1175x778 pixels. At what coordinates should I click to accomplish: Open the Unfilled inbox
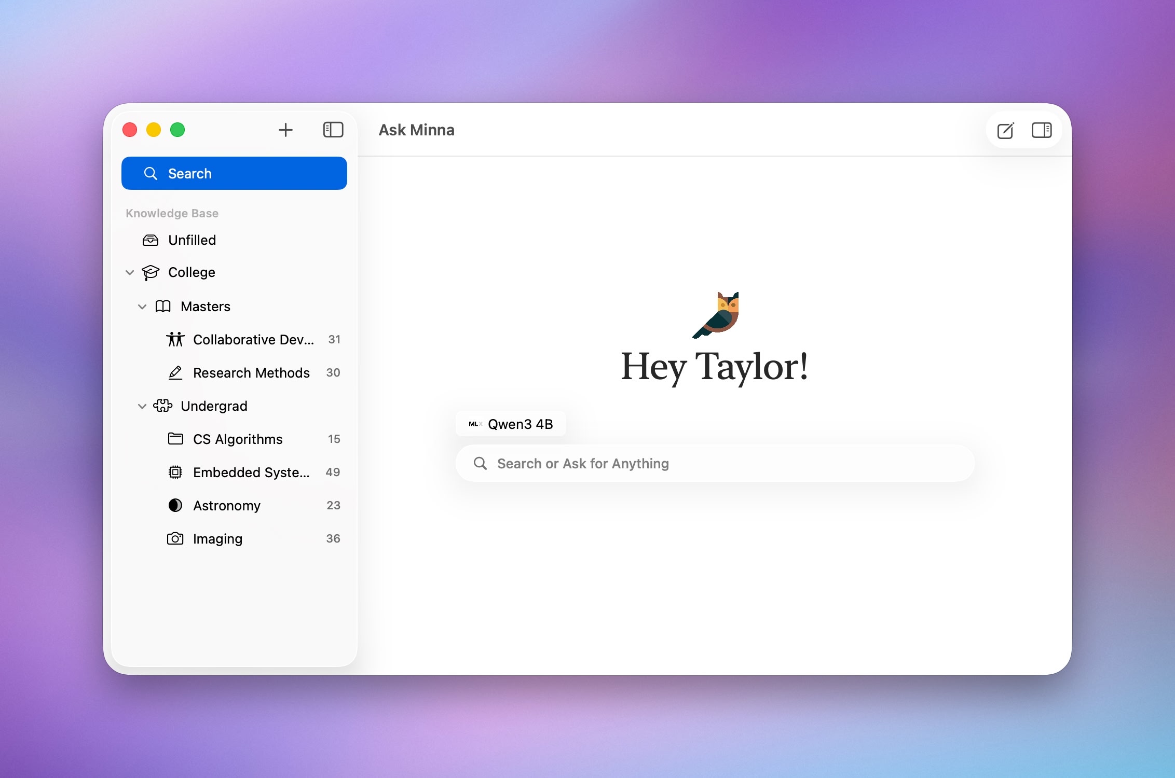point(234,240)
